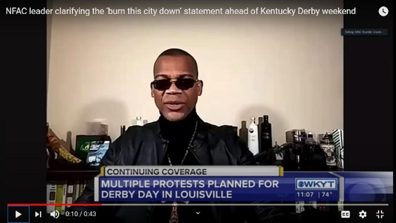This screenshot has height=223, width=396.
Task: Click the white bottle on the shelf
Action: click(x=253, y=136)
